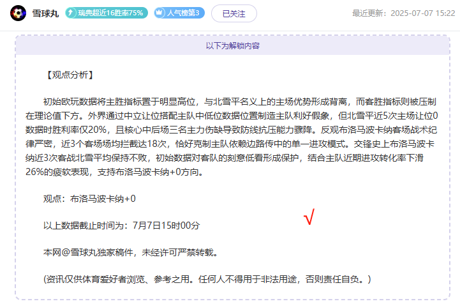Screen dimensions: 460x306
Task: Open the 雪球丸 soccer ball avatar
Action: (19, 13)
